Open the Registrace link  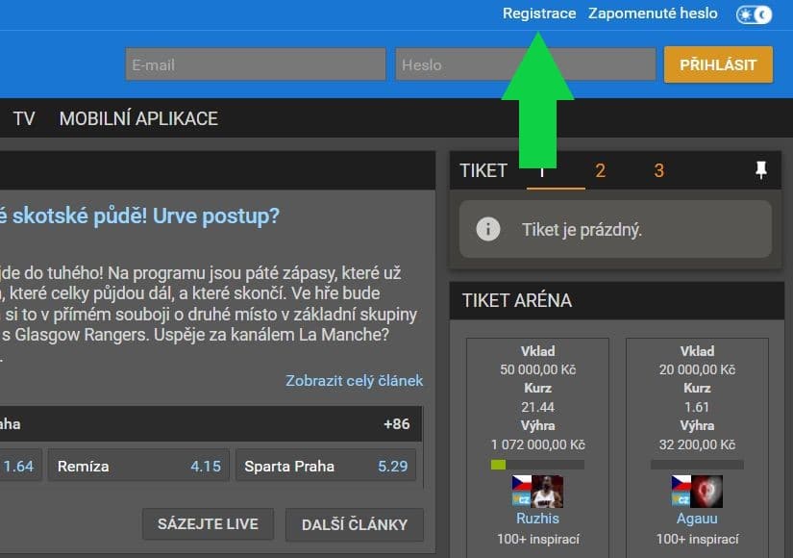click(x=539, y=13)
